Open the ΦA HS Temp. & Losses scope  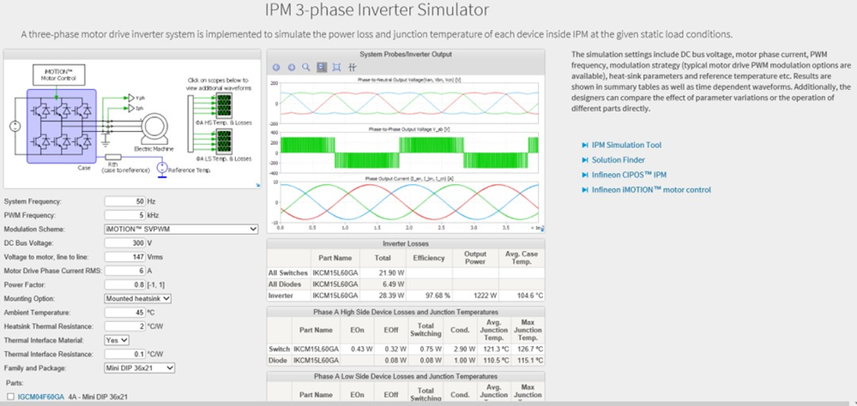click(x=223, y=104)
